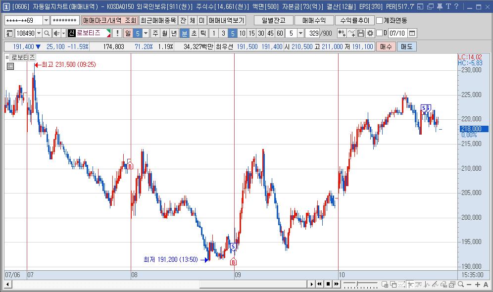
Task: Choose the 1 minute interval
Action: point(214,33)
